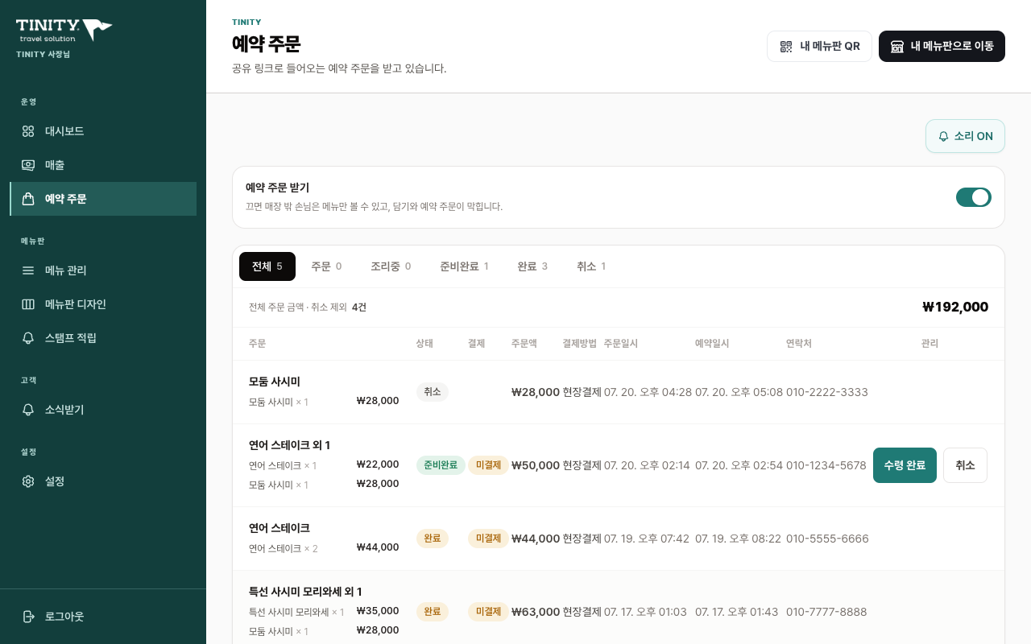Image resolution: width=1031 pixels, height=644 pixels.
Task: Show the 취소 1 tab
Action: [x=591, y=266]
